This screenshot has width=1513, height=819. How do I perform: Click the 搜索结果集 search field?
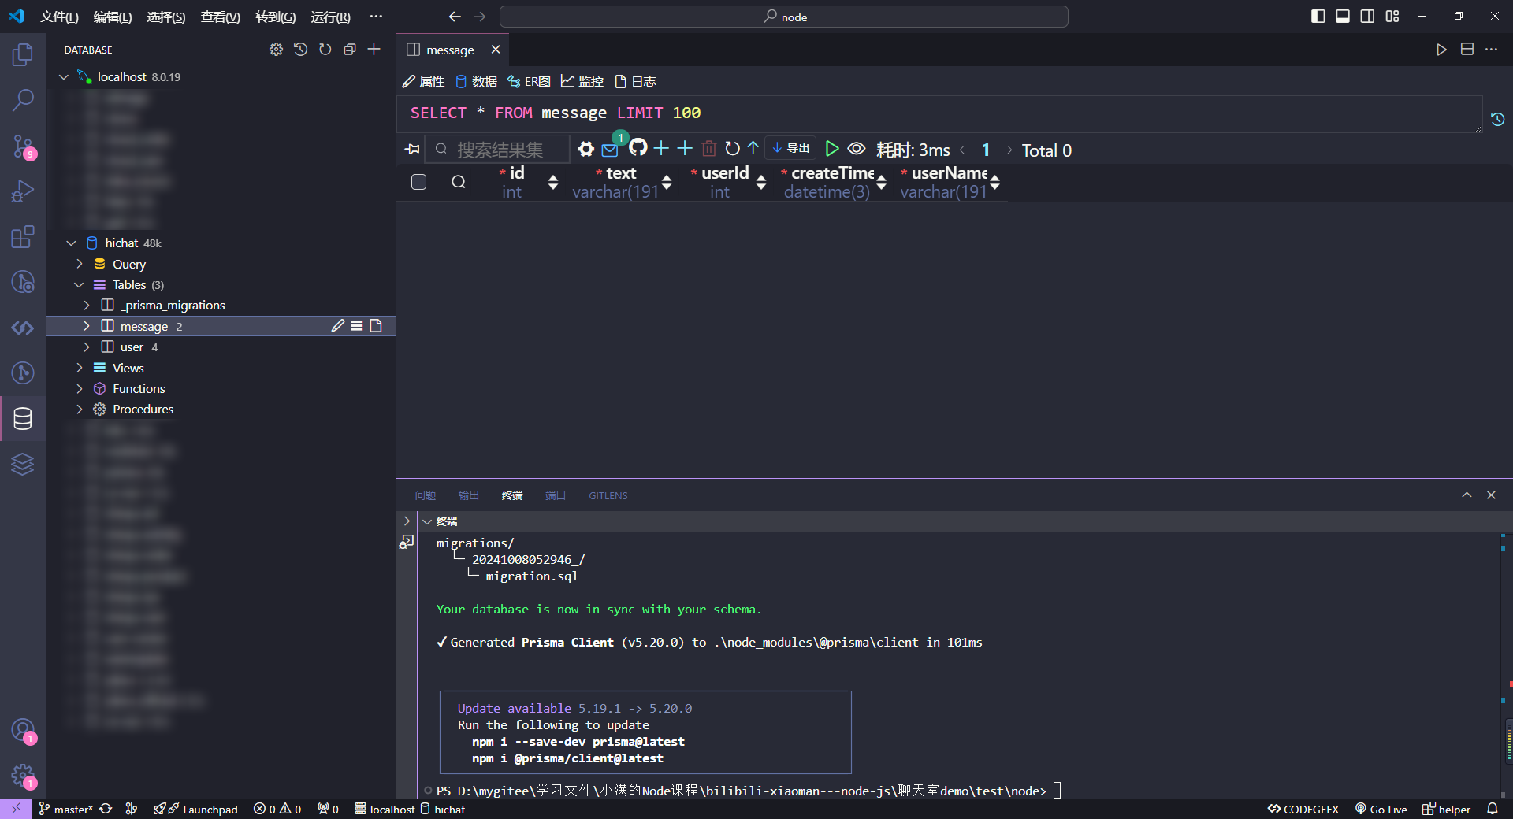coord(498,149)
